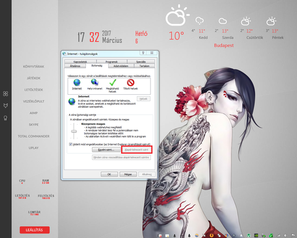Launch TOTAL COMMANDER from the sidebar

pyautogui.click(x=33, y=136)
